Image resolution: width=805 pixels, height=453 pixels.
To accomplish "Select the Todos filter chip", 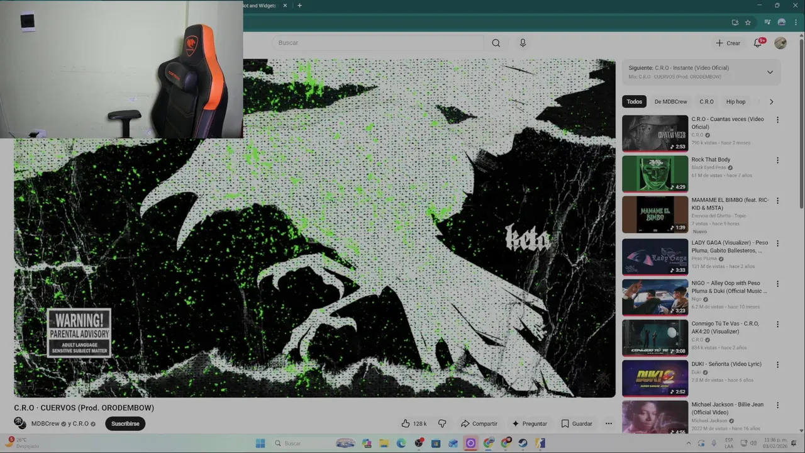I will tap(634, 101).
